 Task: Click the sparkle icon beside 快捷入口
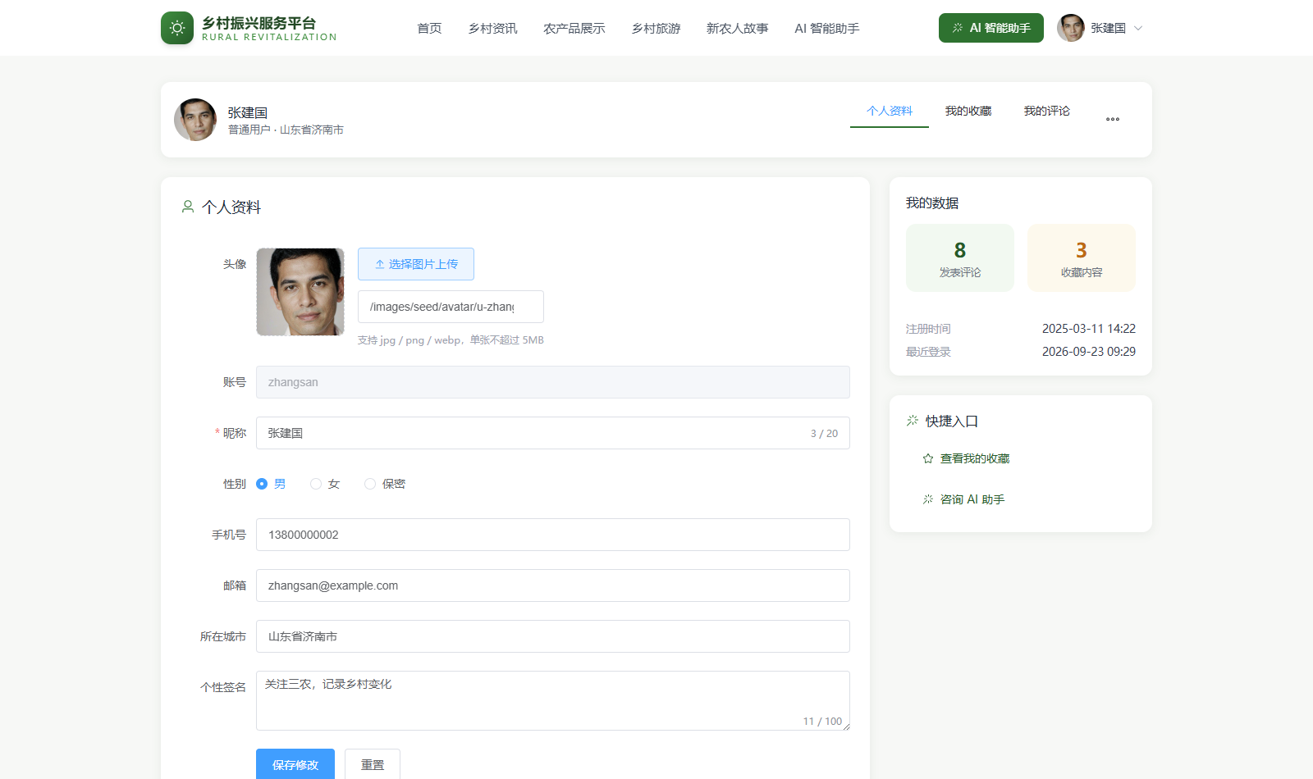[x=913, y=421]
